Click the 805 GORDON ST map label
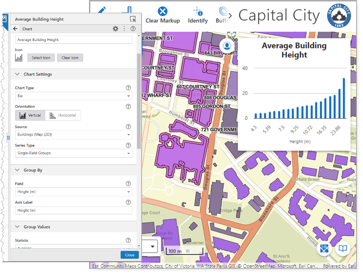Image resolution: width=363 pixels, height=275 pixels. click(x=211, y=106)
